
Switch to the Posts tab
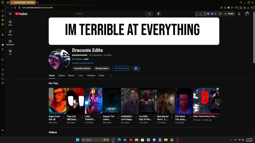click(101, 75)
